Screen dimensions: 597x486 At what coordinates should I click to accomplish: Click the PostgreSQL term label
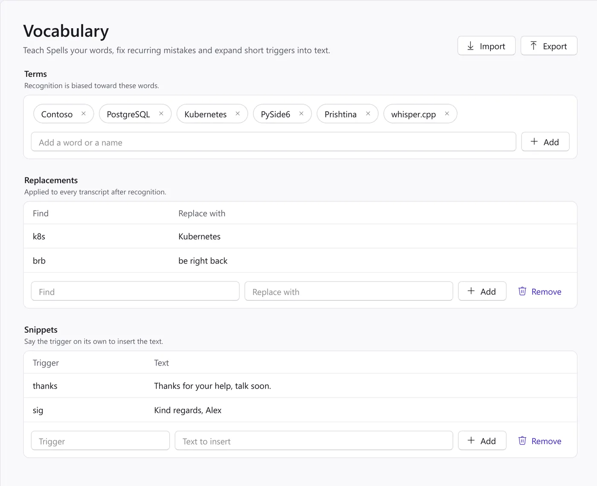point(128,114)
